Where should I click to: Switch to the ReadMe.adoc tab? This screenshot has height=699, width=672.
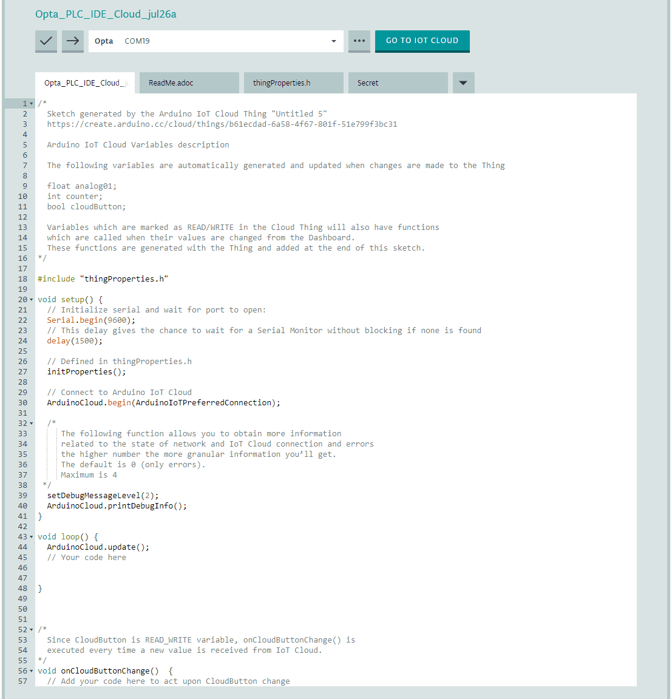point(189,83)
